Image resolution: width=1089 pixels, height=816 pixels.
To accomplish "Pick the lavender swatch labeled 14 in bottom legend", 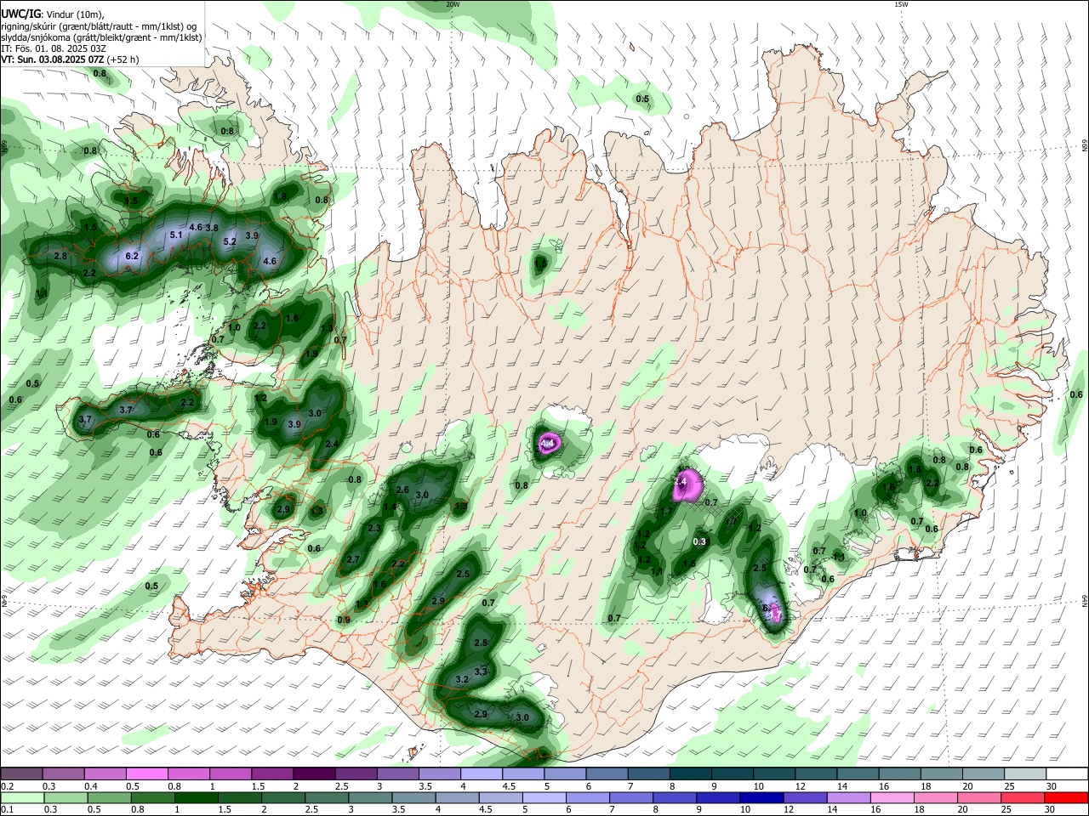I will click(848, 797).
